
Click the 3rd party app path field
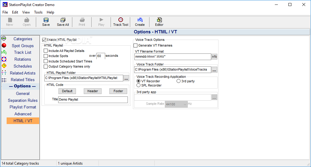(173, 97)
